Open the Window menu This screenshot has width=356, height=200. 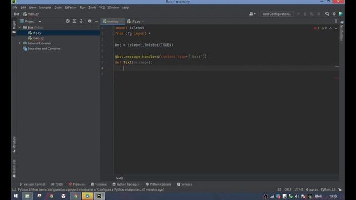(x=113, y=7)
